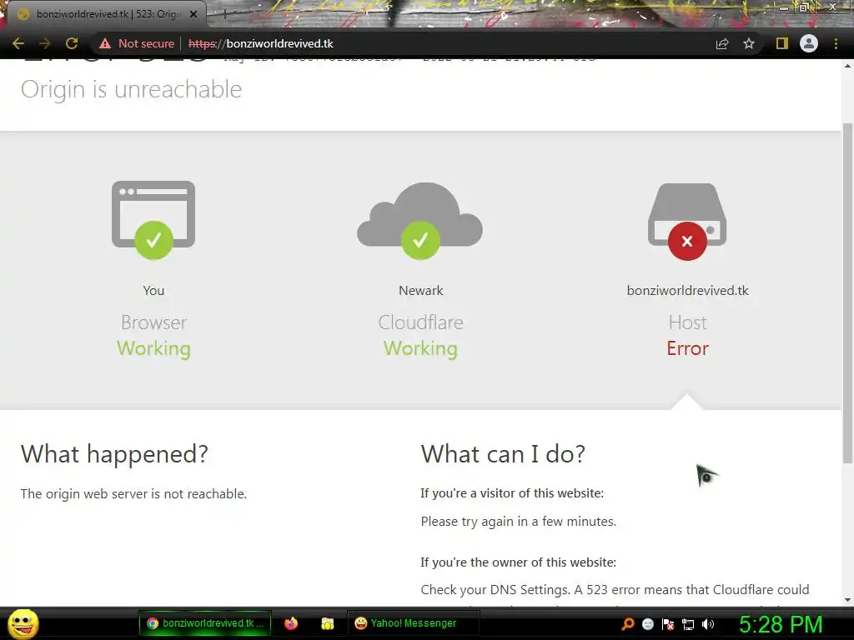Click the 'You' label under browser icon
The image size is (854, 640).
[153, 291]
